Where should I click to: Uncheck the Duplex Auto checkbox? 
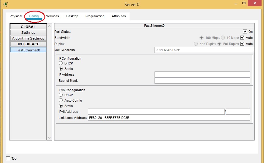(242, 44)
